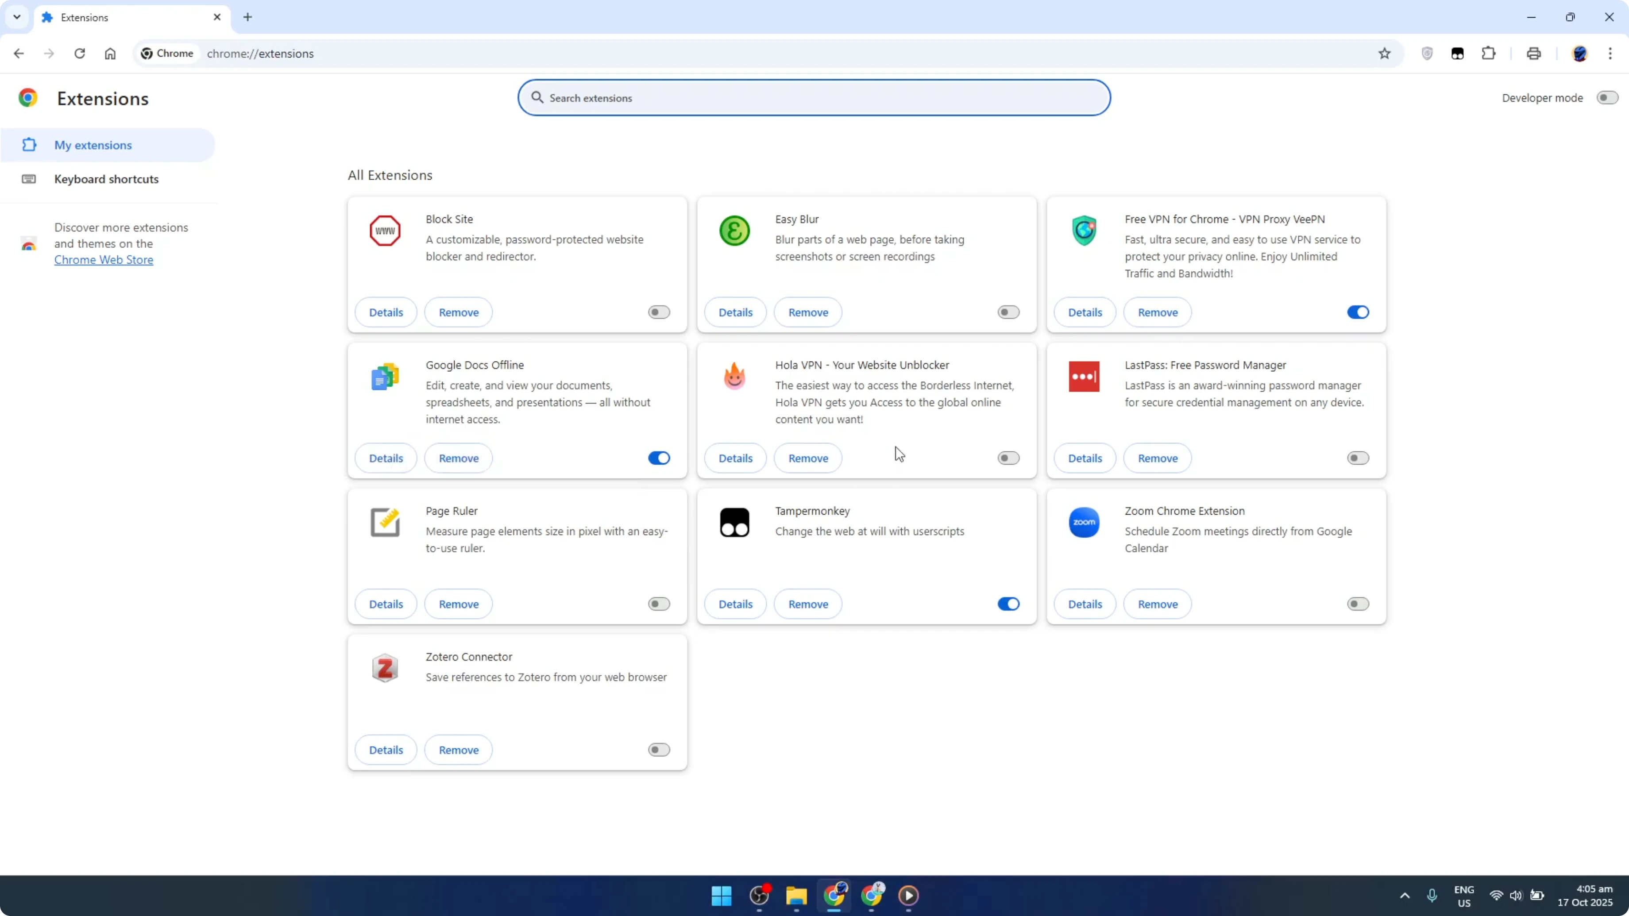Click the printer toolbar icon
This screenshot has height=916, width=1629.
tap(1533, 54)
